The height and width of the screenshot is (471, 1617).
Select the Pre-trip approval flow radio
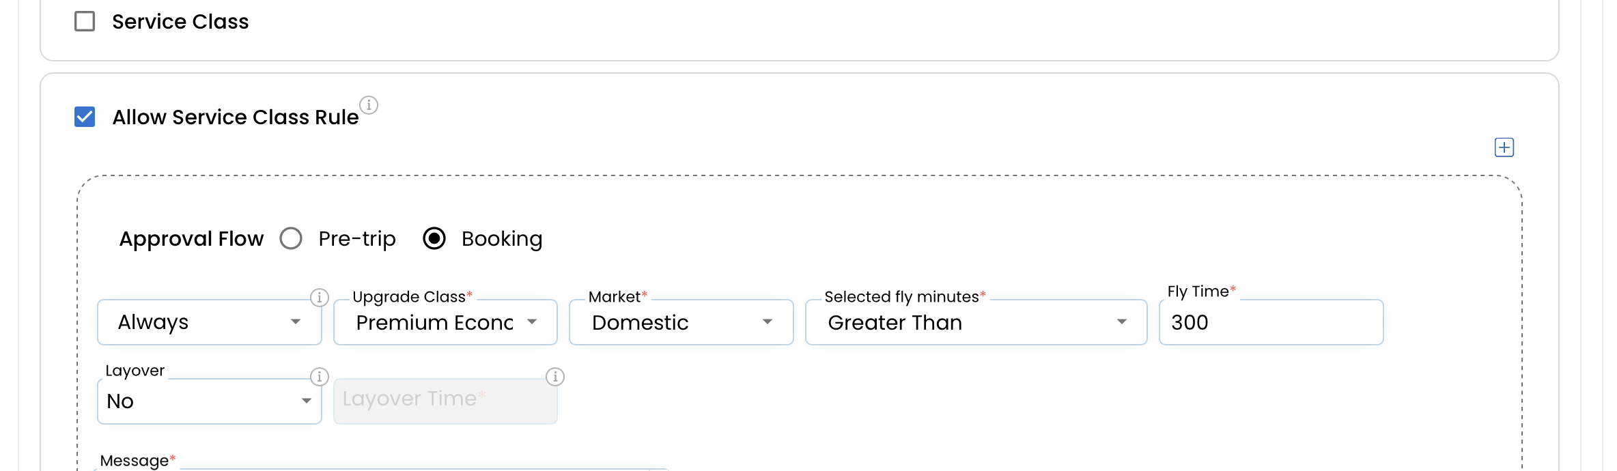coord(291,238)
